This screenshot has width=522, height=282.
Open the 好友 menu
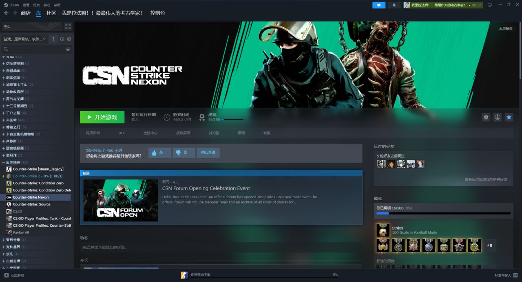(x=36, y=5)
